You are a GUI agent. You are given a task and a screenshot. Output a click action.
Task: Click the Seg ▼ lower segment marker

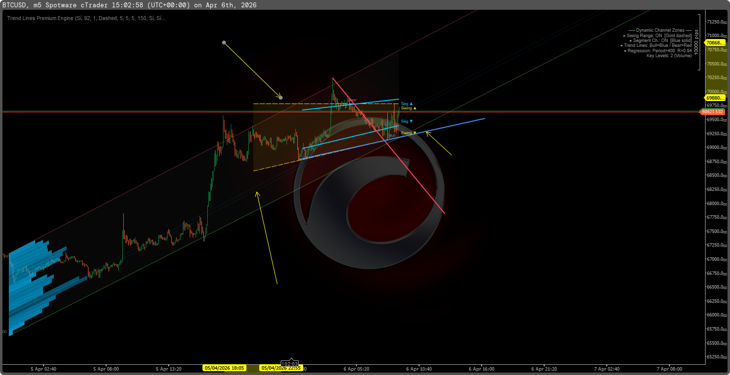406,121
